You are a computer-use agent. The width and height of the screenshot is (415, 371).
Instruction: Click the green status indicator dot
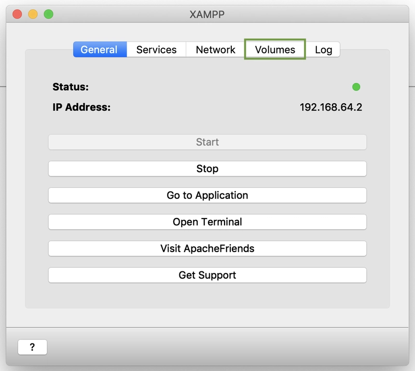tap(356, 87)
